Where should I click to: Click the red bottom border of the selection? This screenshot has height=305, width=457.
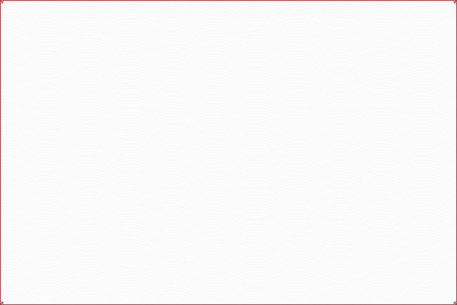tap(128, 304)
